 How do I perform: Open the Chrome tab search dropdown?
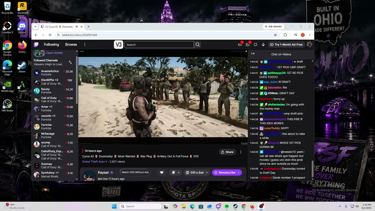35,27
